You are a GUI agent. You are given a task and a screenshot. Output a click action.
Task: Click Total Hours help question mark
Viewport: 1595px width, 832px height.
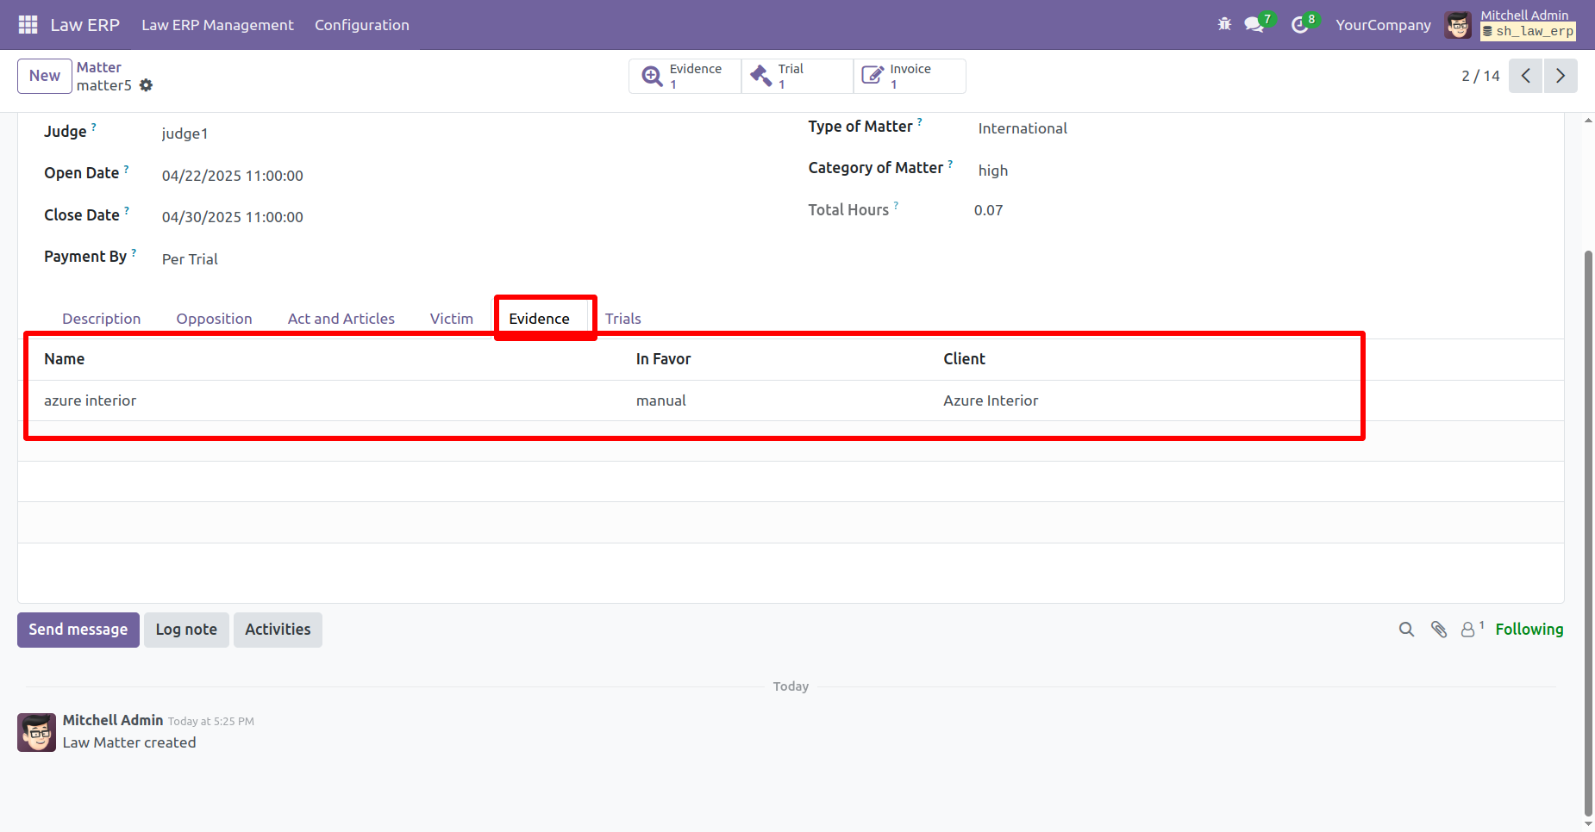[896, 206]
